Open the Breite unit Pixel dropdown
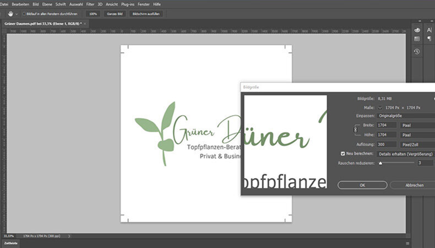Screen dimensions: 435x248 [417, 125]
